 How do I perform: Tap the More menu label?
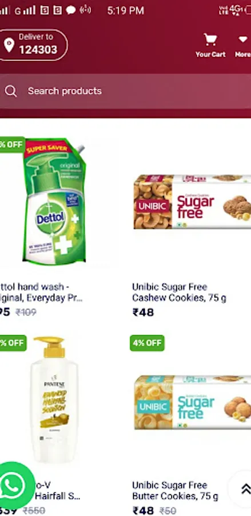click(243, 54)
